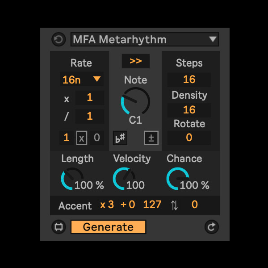Click the Velocity 100 value
268x268 pixels.
135,185
